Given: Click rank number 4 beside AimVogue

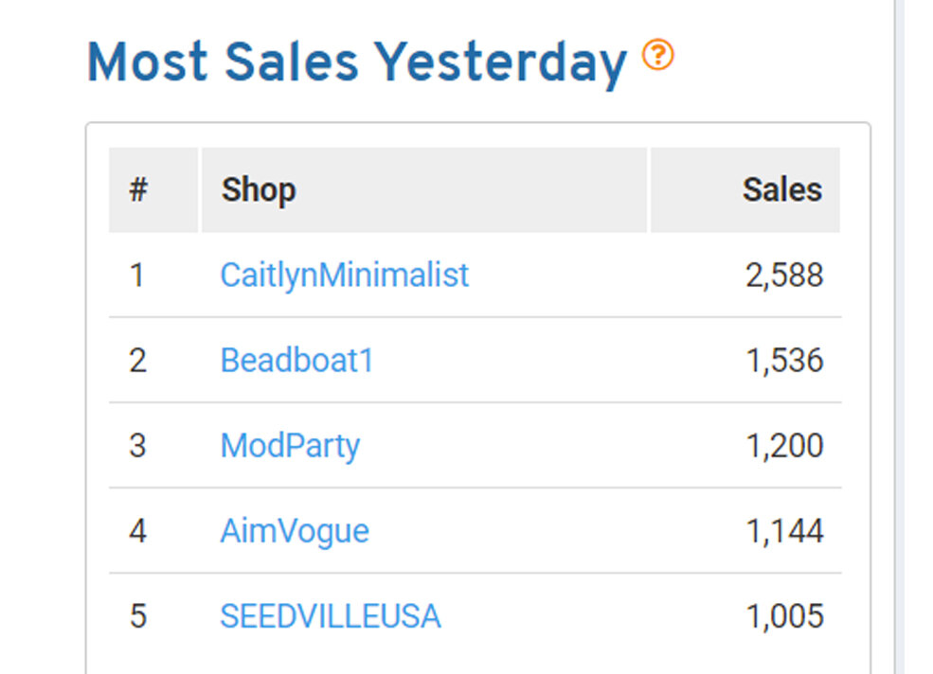Looking at the screenshot, I should [137, 531].
